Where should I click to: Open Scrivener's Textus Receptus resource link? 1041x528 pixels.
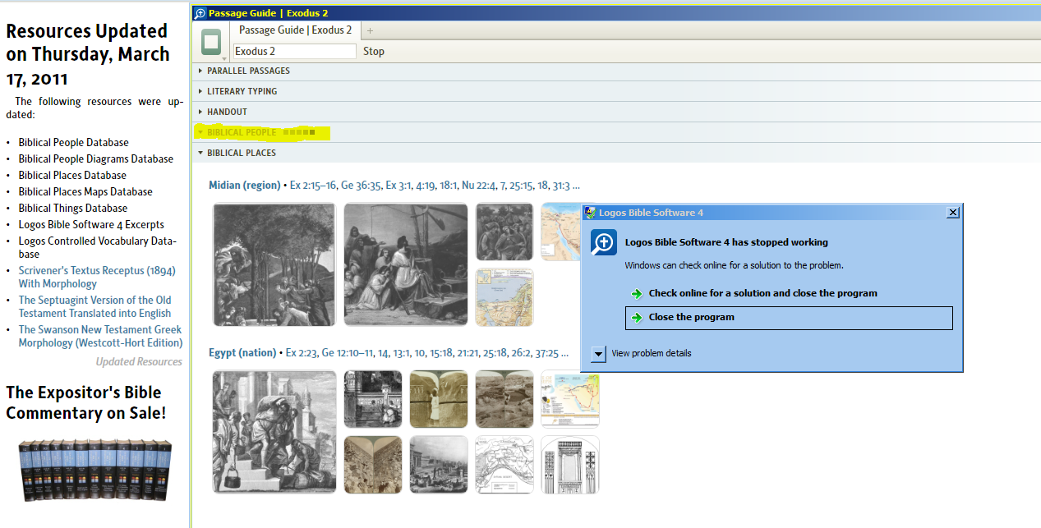pos(97,278)
